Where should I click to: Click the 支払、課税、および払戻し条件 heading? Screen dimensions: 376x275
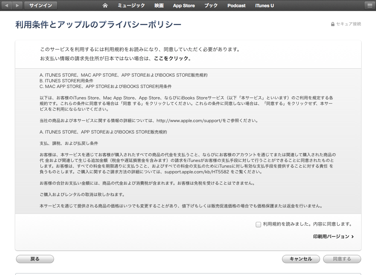pos(69,143)
